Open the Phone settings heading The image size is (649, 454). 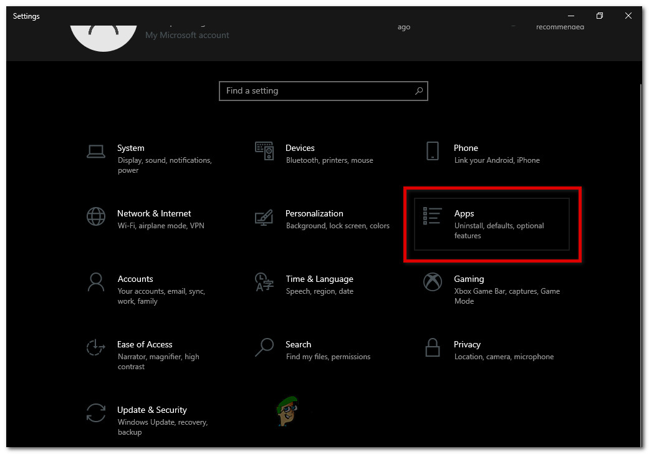466,148
